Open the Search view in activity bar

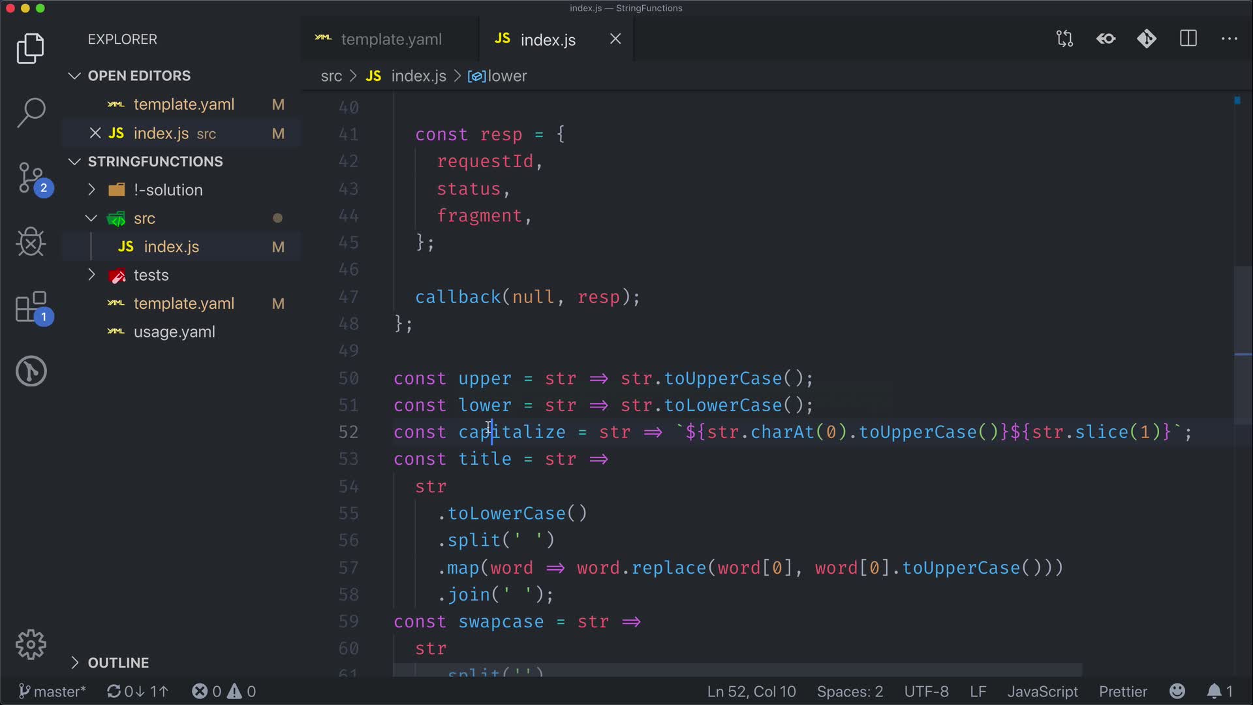click(31, 112)
